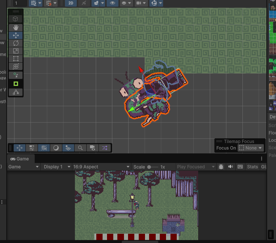
Task: Open the layers stack dropdown in scene toolbar
Action: (x=127, y=3)
